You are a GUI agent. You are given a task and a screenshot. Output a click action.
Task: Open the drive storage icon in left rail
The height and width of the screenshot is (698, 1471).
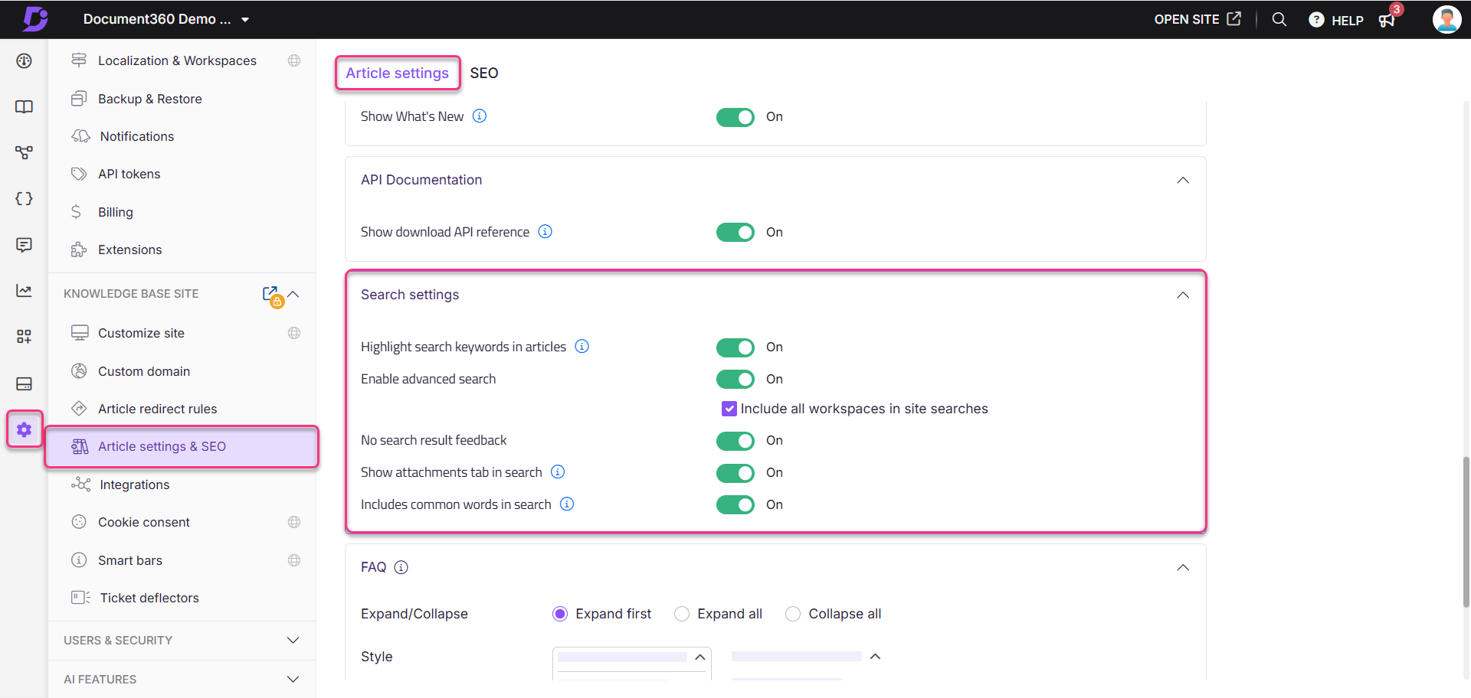point(24,383)
